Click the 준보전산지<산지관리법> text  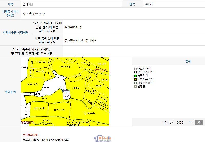80,41
